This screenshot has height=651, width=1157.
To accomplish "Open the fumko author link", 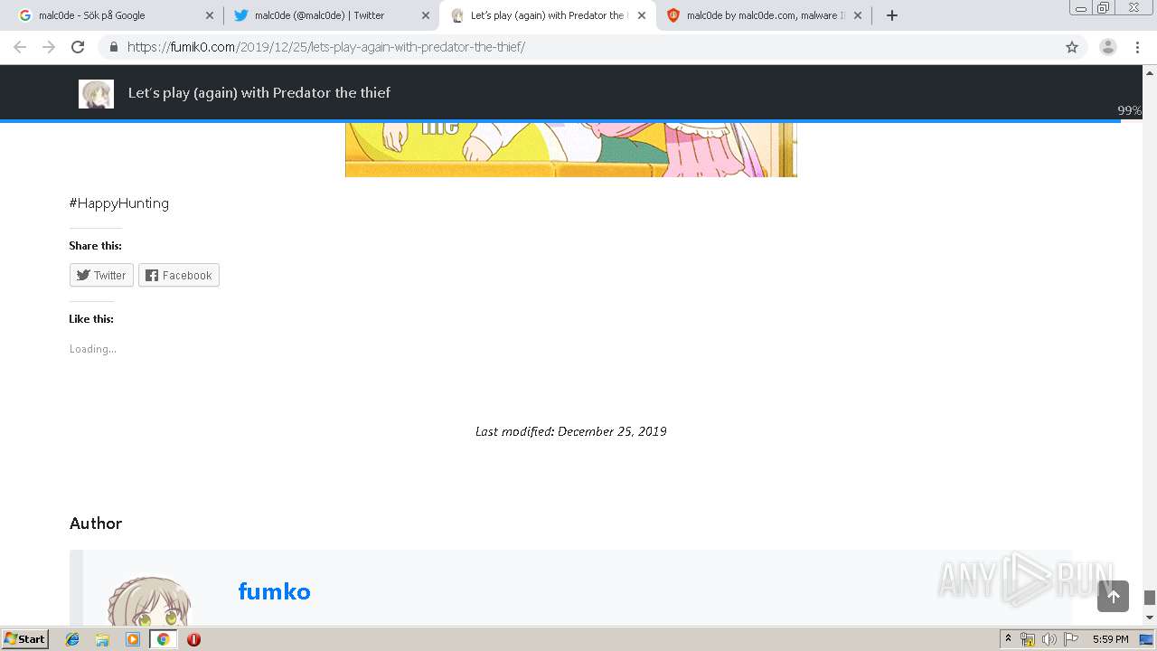I will [x=275, y=591].
